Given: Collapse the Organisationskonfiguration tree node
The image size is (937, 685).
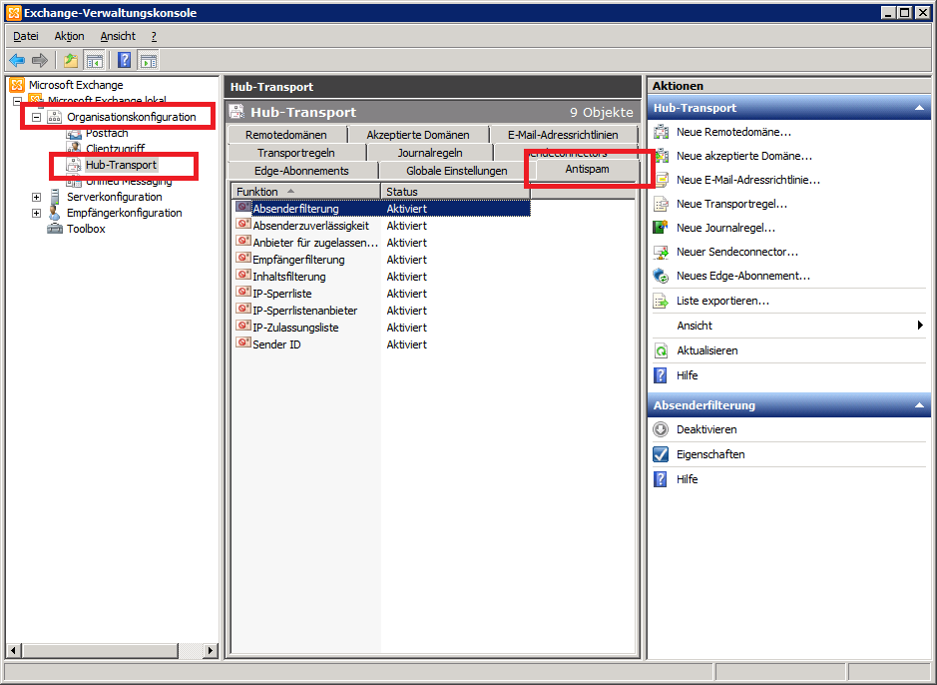Looking at the screenshot, I should (x=37, y=117).
